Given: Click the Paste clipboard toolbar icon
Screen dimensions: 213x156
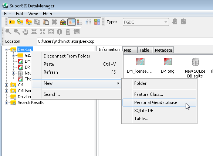Looking at the screenshot, I should point(46,22).
